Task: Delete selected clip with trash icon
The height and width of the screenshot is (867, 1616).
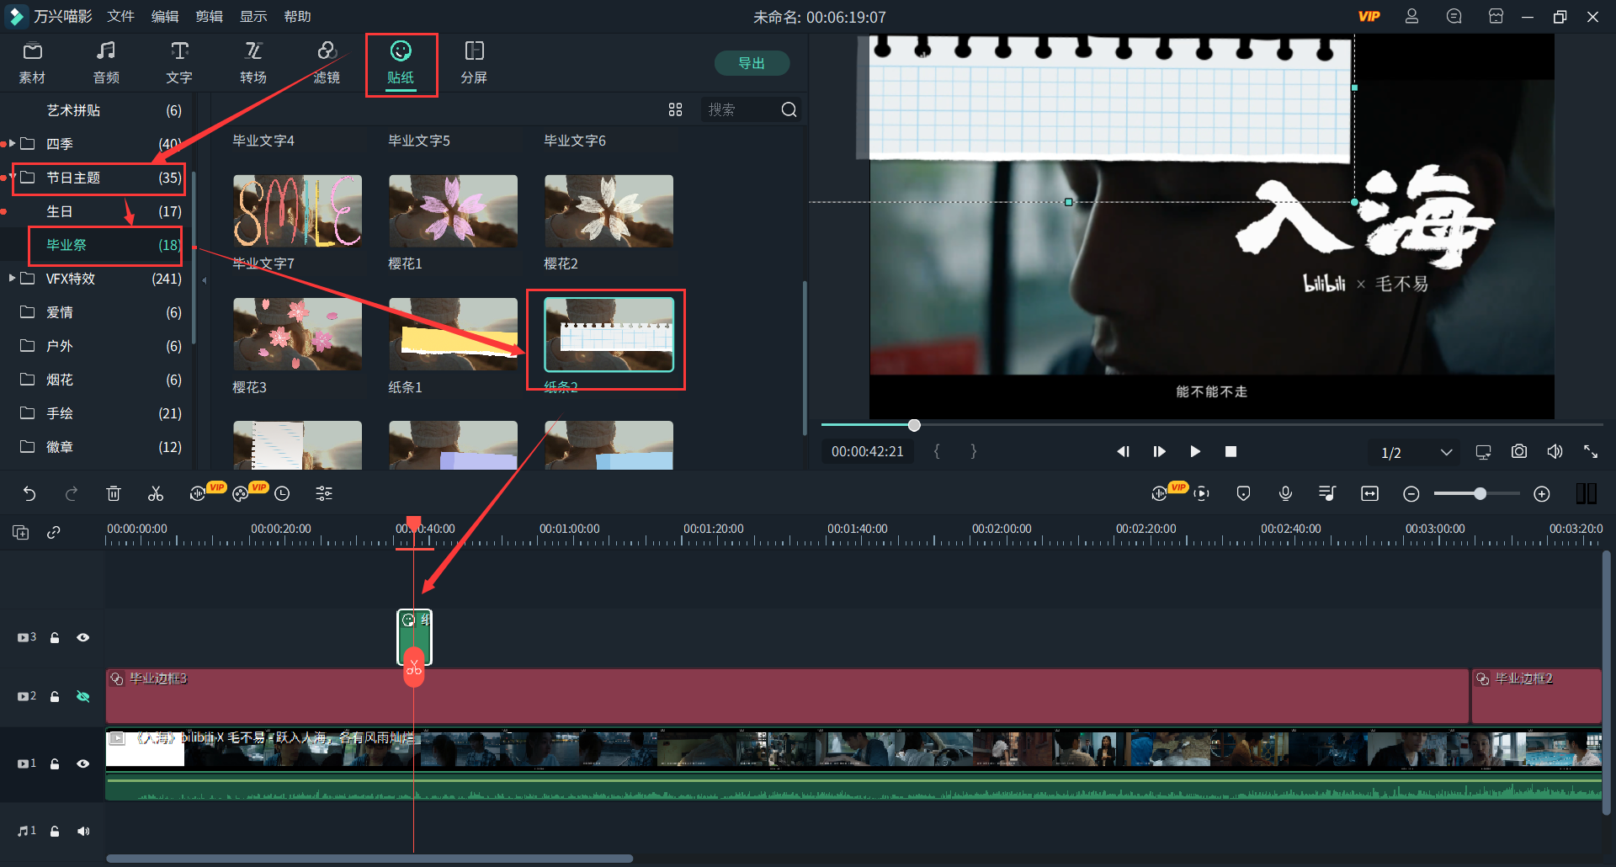Action: tap(114, 494)
